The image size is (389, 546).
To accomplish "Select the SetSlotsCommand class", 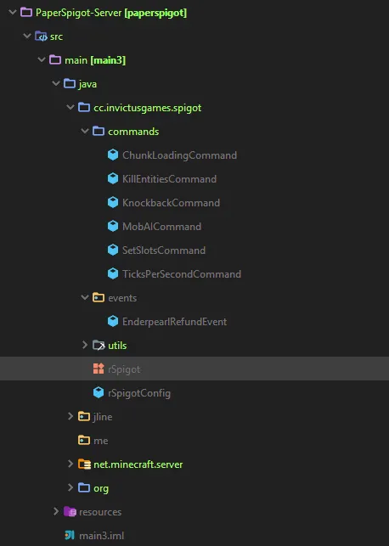I will click(164, 250).
